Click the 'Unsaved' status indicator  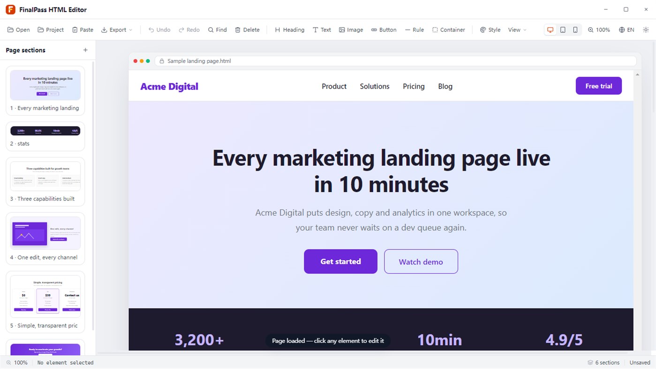tap(640, 362)
